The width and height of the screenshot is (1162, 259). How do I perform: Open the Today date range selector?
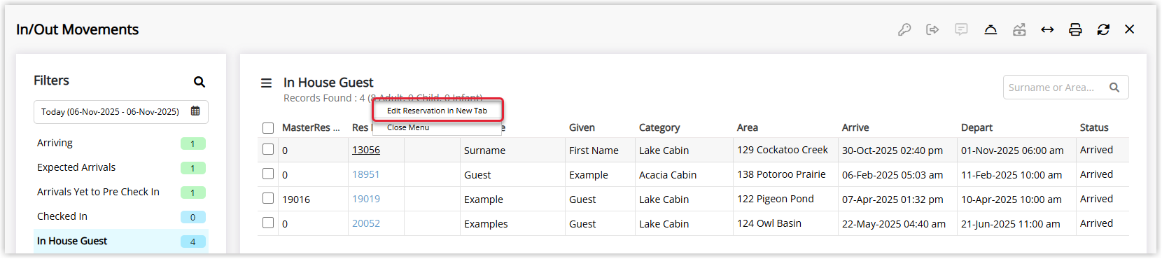[121, 112]
